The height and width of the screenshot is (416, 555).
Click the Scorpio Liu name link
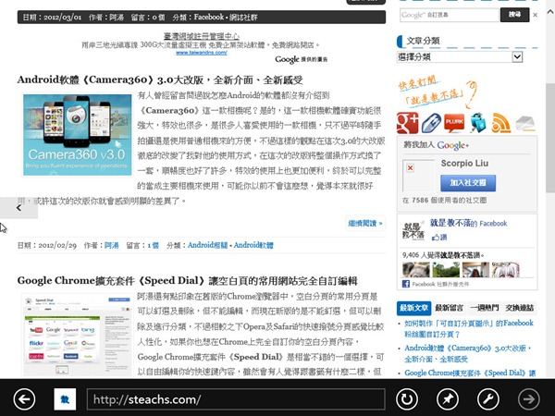[464, 164]
